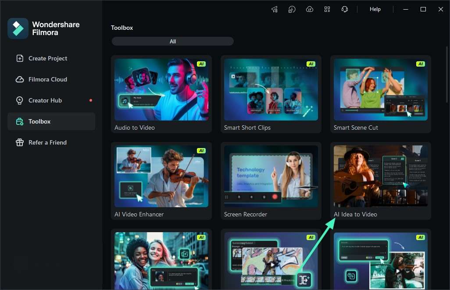Click the Smart Scene Cut label
The image size is (450, 290).
(x=356, y=128)
